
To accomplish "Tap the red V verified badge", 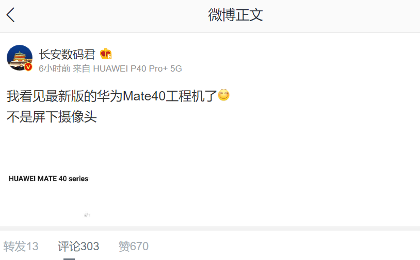I will pos(28,67).
